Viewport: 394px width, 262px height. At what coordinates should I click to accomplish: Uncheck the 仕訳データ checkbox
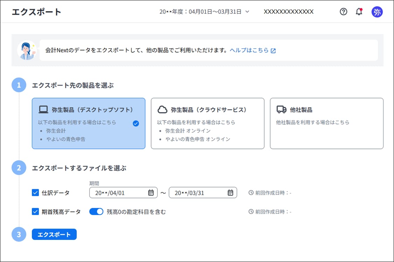(x=35, y=193)
